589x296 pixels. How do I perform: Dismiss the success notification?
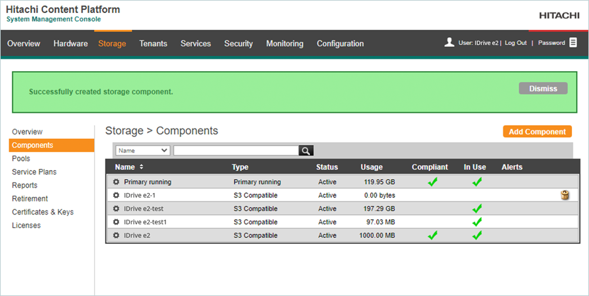point(543,89)
